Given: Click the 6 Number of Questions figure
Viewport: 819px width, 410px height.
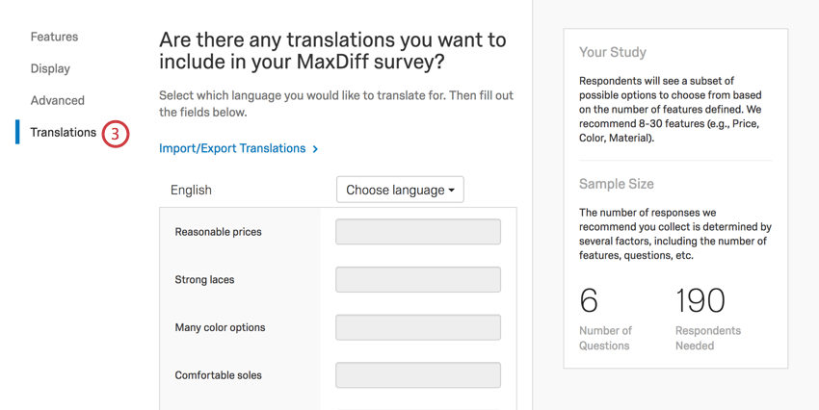Looking at the screenshot, I should pos(589,300).
